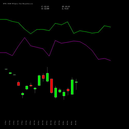Click the chart title text at top left
This screenshot has height=129, width=129.
point(18,4)
